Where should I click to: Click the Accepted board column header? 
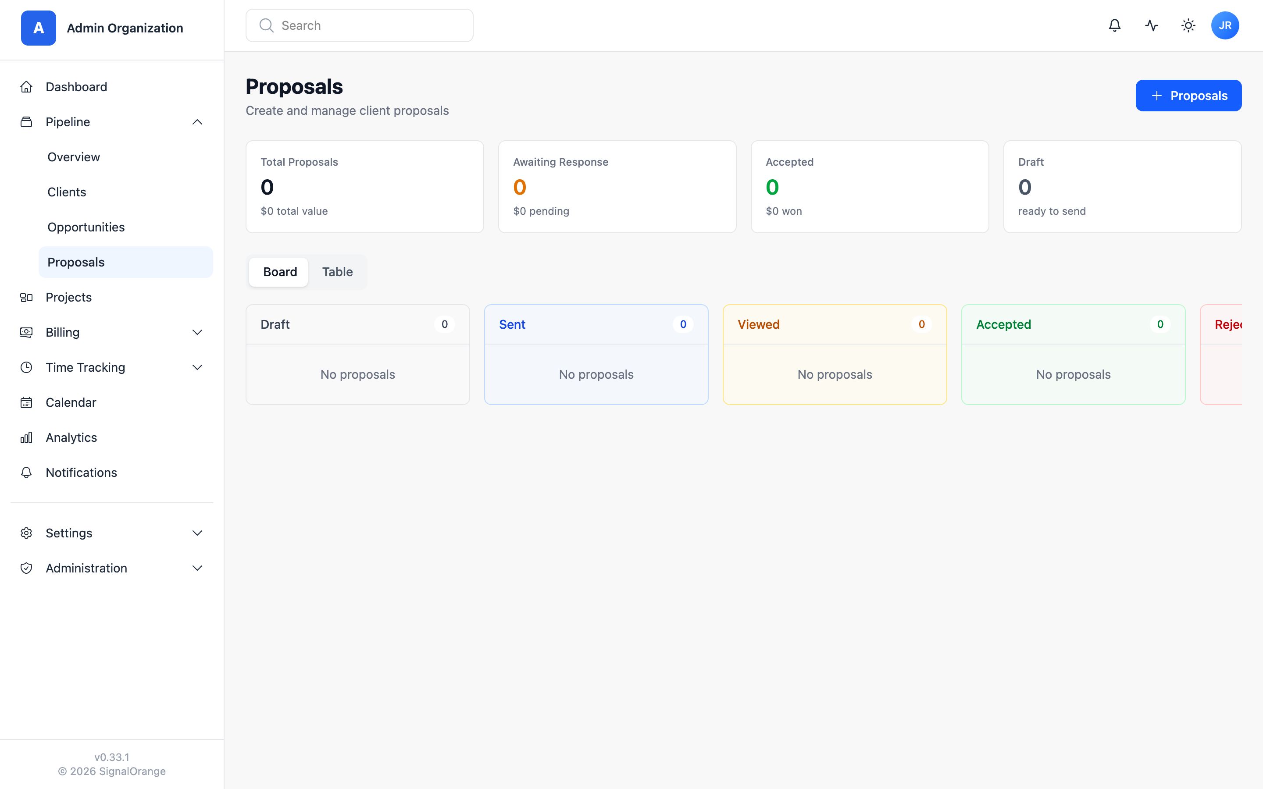point(1073,324)
